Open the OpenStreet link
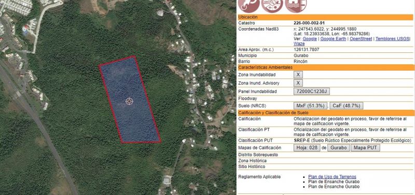 coord(361,38)
